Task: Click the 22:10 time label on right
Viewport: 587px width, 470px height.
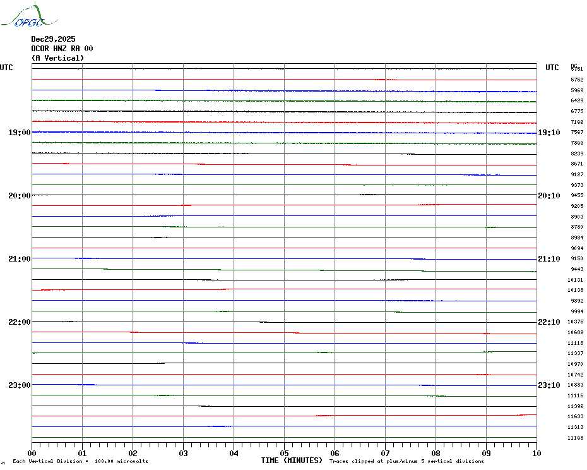Action: pos(548,322)
